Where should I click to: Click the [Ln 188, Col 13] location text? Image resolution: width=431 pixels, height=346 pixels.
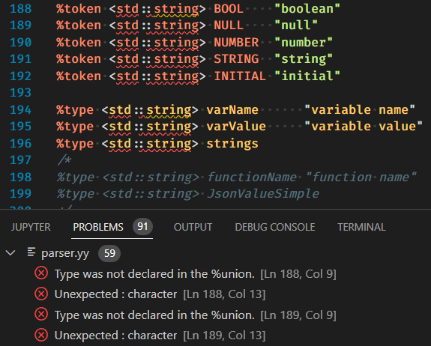click(x=224, y=294)
